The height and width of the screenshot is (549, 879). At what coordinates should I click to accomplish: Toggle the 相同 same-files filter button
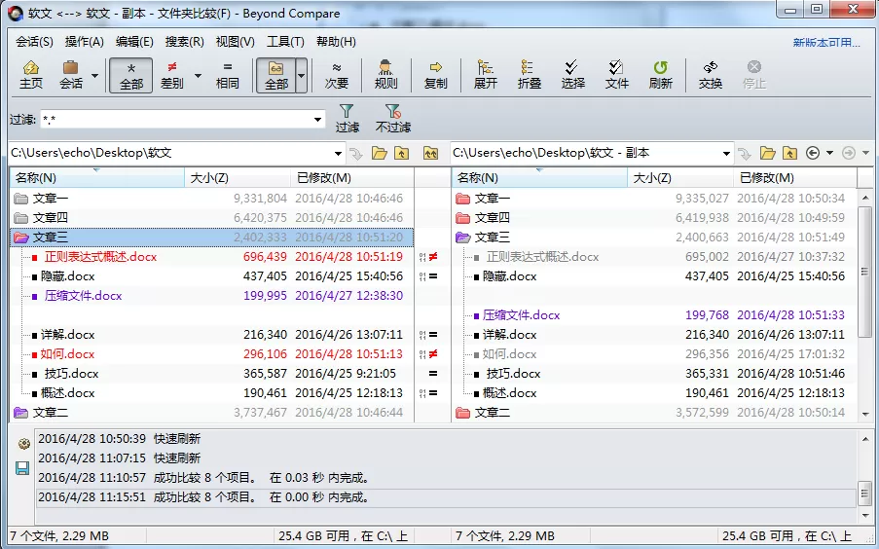pyautogui.click(x=227, y=75)
